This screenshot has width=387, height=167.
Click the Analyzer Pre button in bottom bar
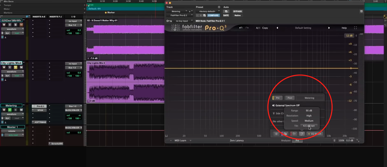297,141
